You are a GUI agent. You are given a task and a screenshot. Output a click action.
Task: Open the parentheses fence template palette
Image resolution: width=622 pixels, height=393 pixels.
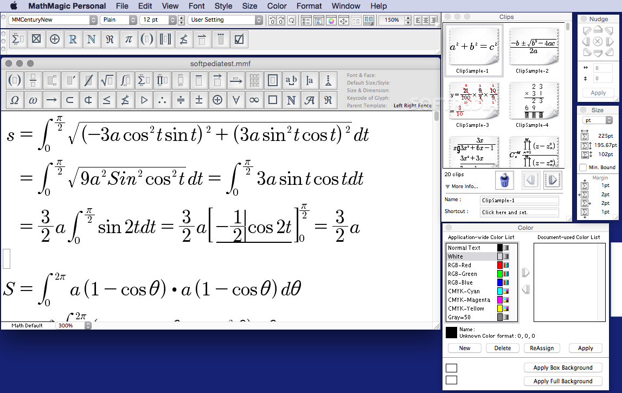pyautogui.click(x=15, y=81)
